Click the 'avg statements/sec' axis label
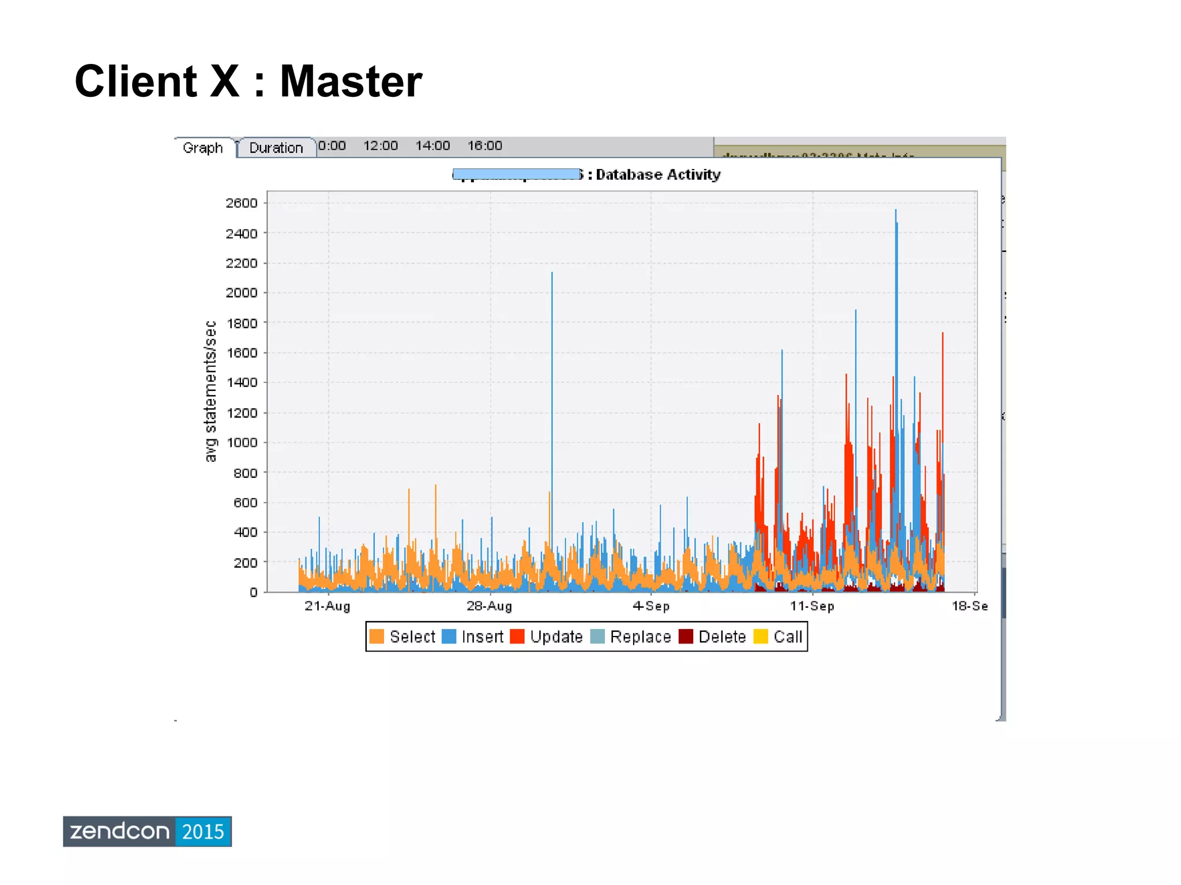This screenshot has height=885, width=1181. (x=211, y=391)
